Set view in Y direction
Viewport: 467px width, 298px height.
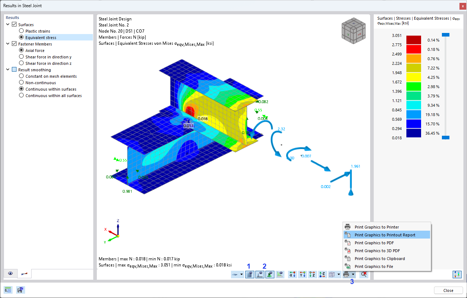(x=302, y=274)
